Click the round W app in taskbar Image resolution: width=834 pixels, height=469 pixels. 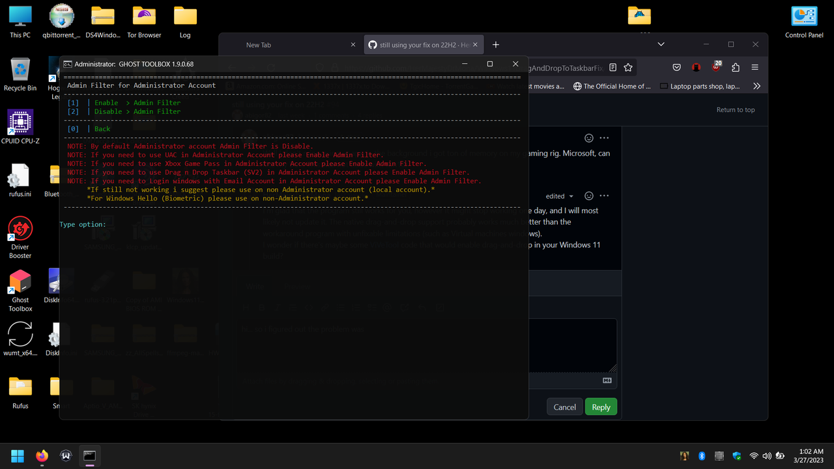coord(65,456)
